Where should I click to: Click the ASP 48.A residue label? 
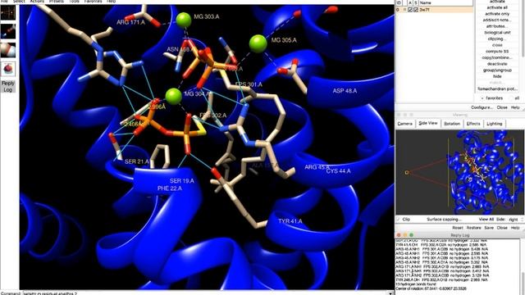[x=345, y=91]
